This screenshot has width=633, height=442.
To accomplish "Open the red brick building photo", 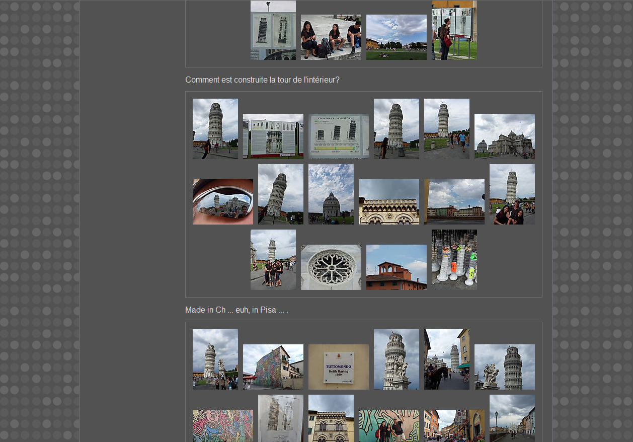I will coord(396,267).
